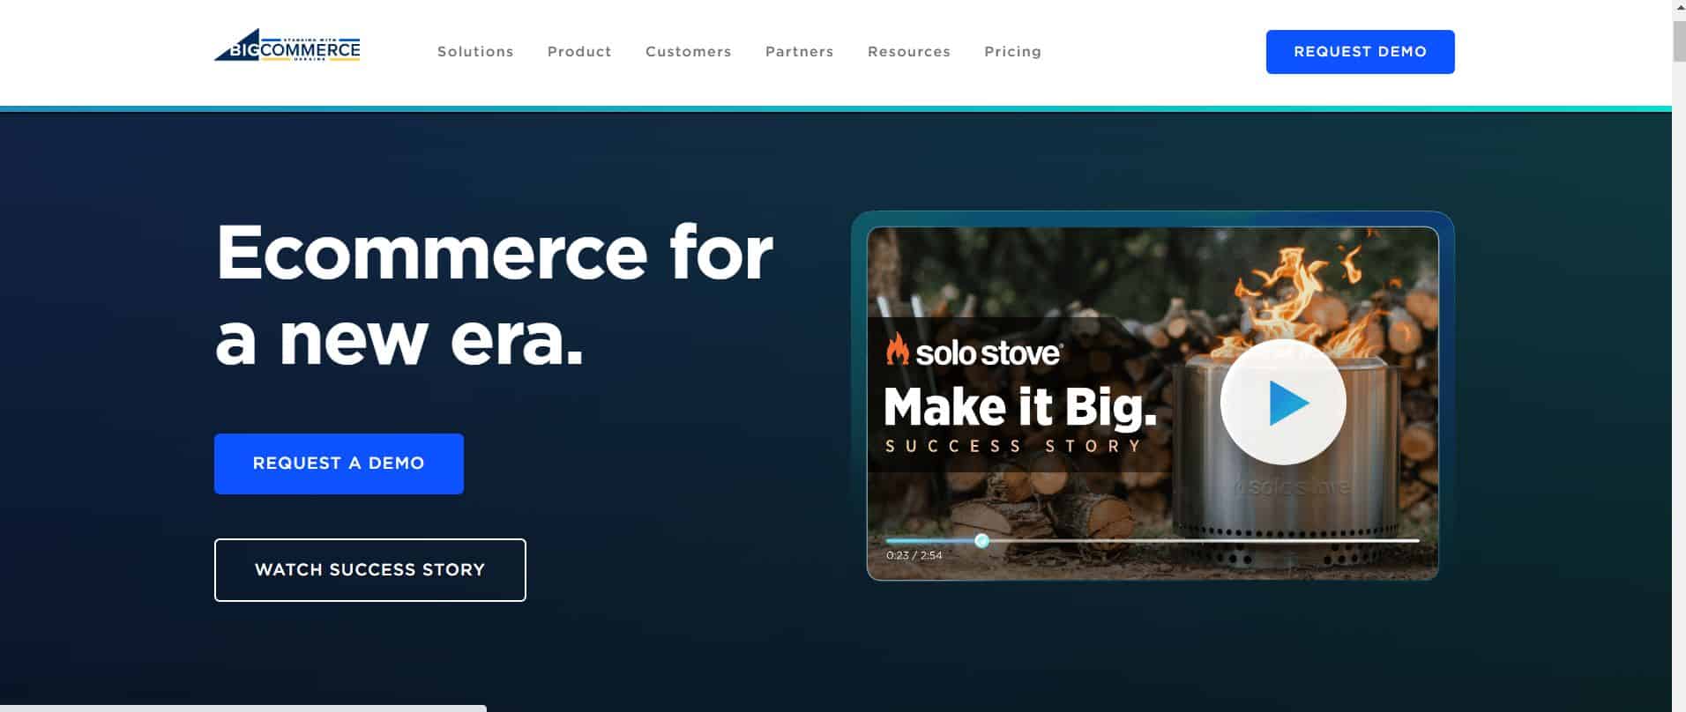Play the Solo Stove video
1686x712 pixels.
1283,402
